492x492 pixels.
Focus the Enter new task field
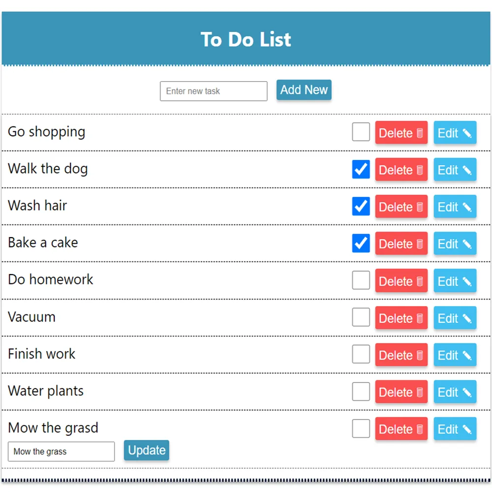[x=214, y=91]
